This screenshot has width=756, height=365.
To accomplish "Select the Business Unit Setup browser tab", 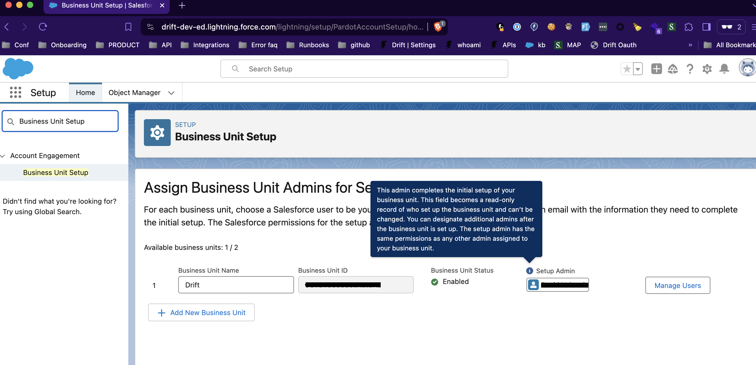I will click(x=106, y=6).
